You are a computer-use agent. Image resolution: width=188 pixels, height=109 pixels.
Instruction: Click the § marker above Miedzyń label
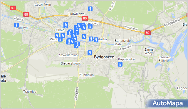[16, 25]
